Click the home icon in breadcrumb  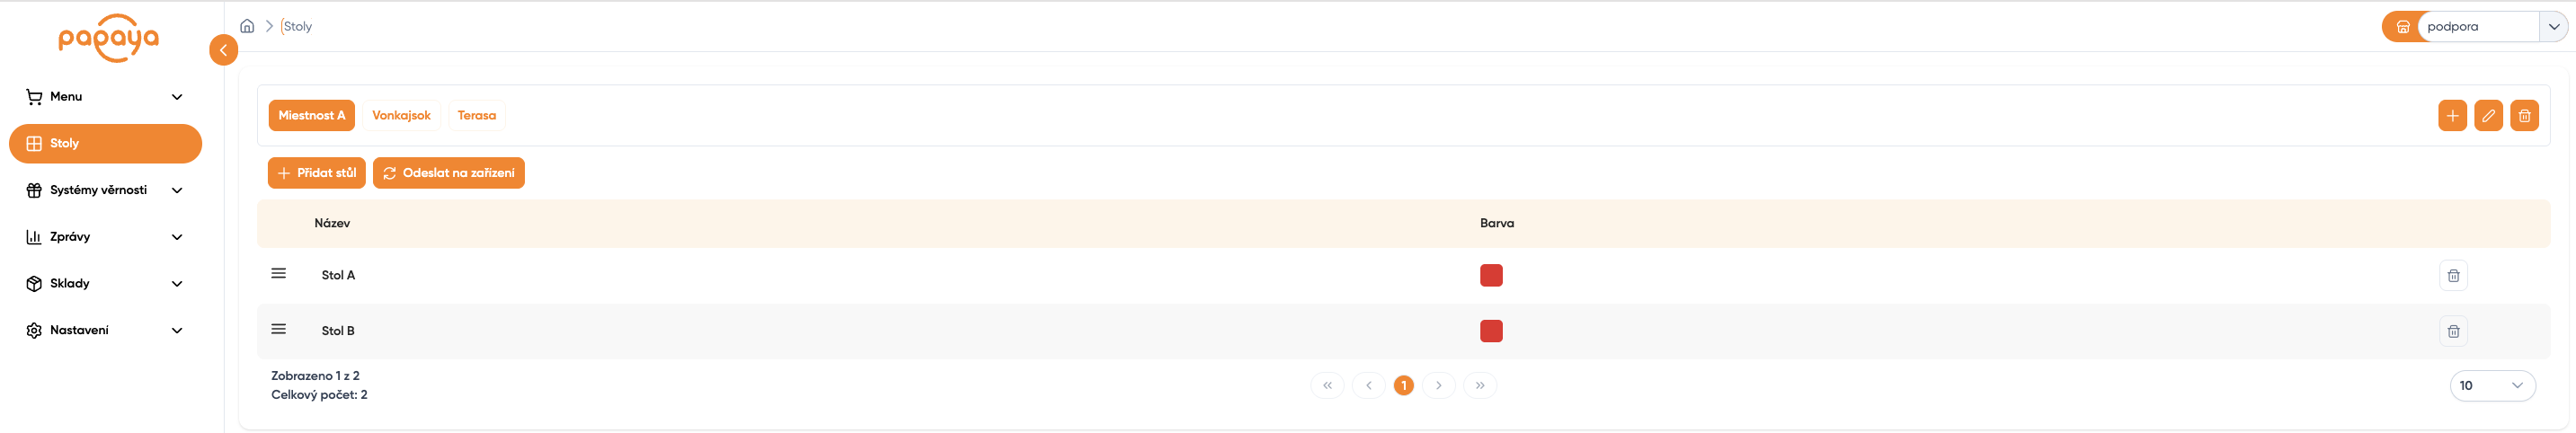[x=247, y=26]
